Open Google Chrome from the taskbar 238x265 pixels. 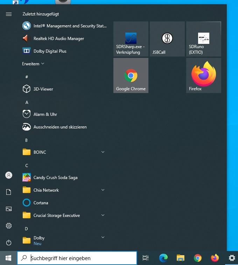pos(198,258)
